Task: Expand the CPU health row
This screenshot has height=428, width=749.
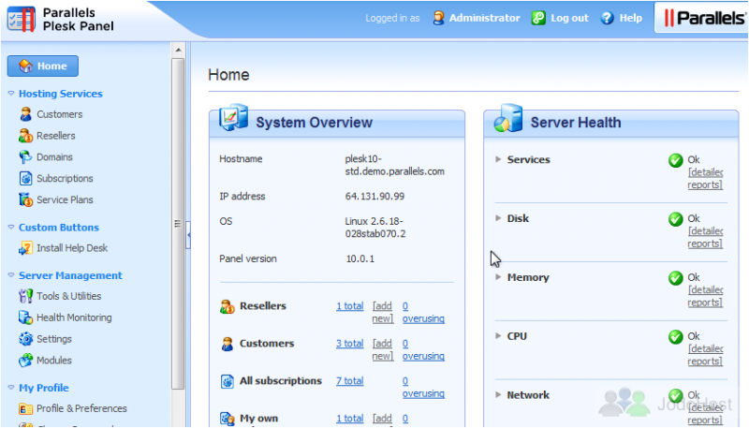Action: pyautogui.click(x=498, y=336)
